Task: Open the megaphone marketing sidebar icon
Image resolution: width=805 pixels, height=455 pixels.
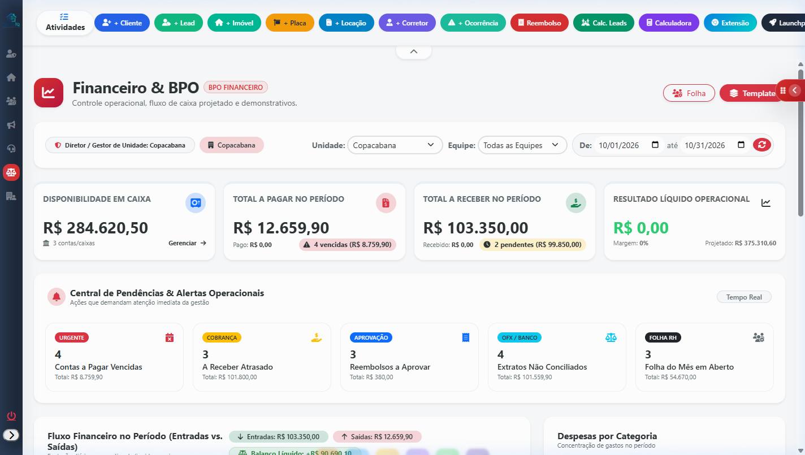Action: click(x=11, y=125)
